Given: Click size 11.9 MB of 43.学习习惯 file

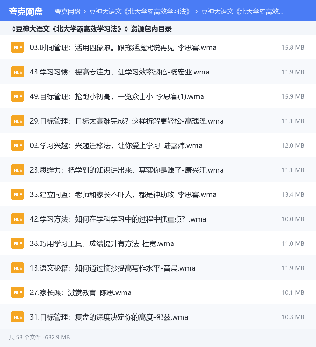Looking at the screenshot, I should [293, 72].
